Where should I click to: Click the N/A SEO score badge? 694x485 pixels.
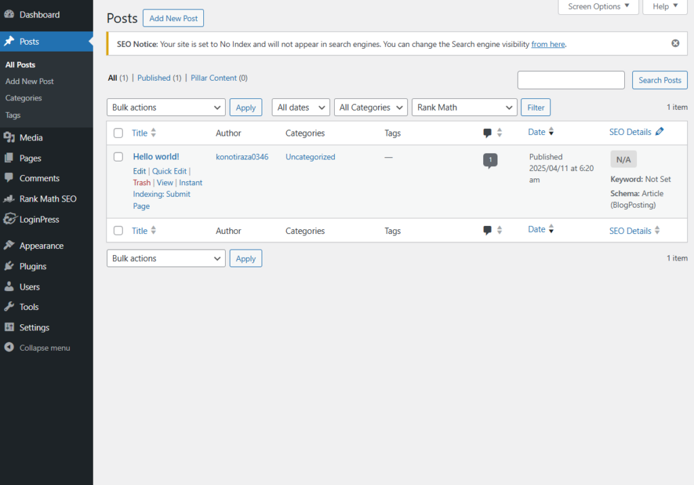624,159
